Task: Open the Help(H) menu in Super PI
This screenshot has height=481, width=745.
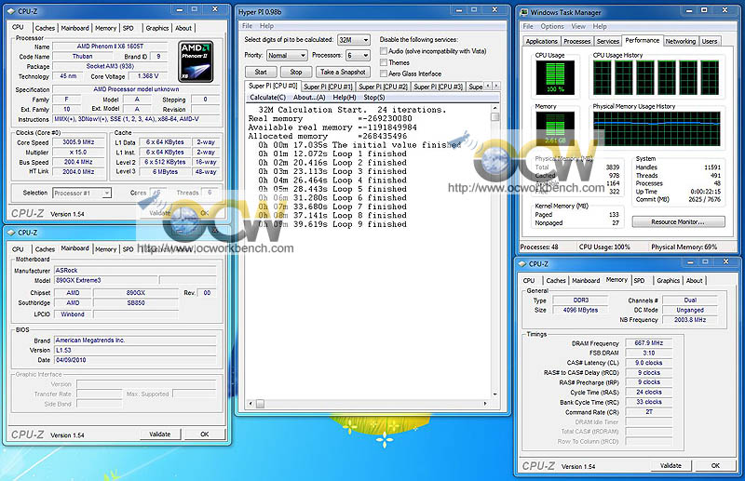Action: [345, 98]
